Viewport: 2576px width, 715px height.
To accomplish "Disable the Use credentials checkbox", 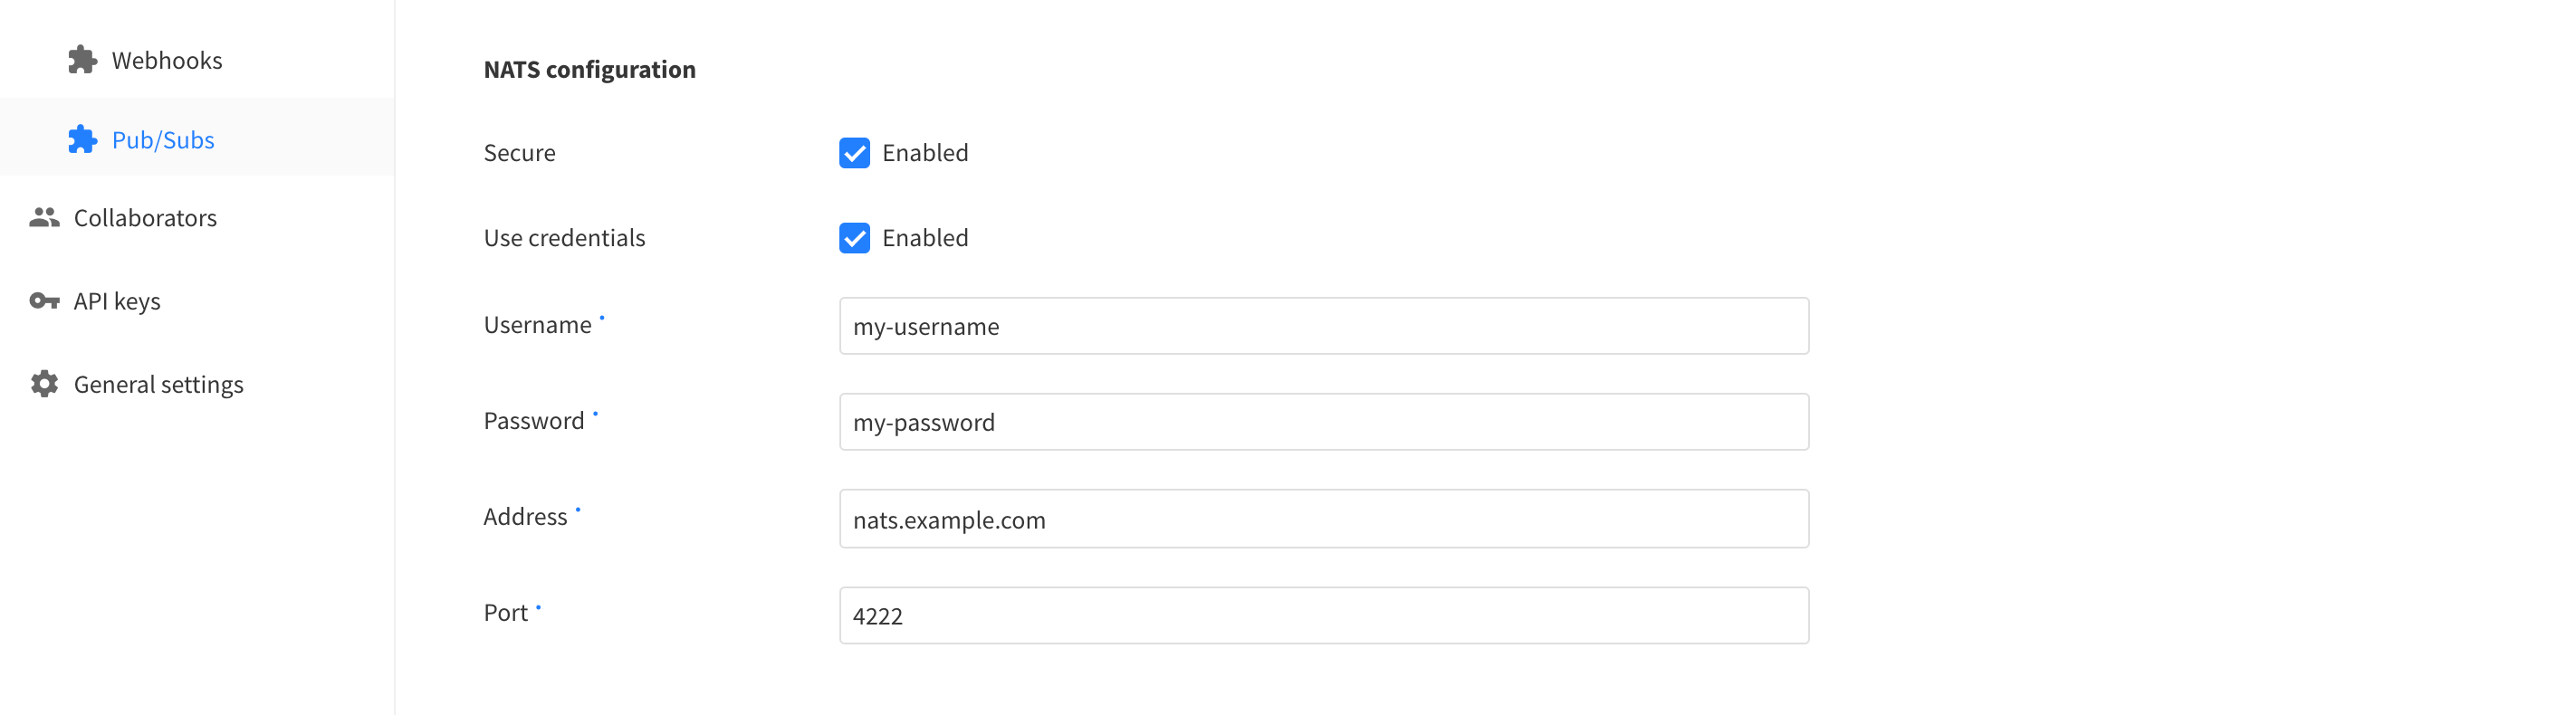I will 854,238.
